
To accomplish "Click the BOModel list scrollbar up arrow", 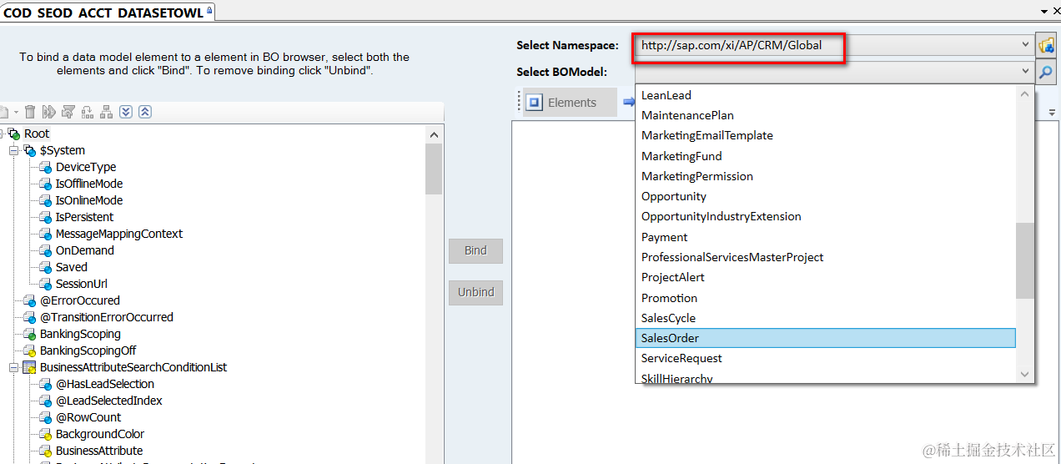I will coord(1026,94).
